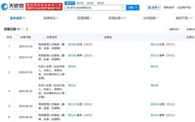Expand the 变更时间 filter dropdown
This screenshot has width=195, height=122.
pos(190,29)
